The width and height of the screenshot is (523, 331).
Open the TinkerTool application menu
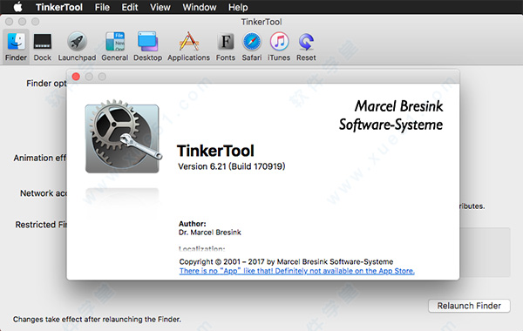point(59,7)
